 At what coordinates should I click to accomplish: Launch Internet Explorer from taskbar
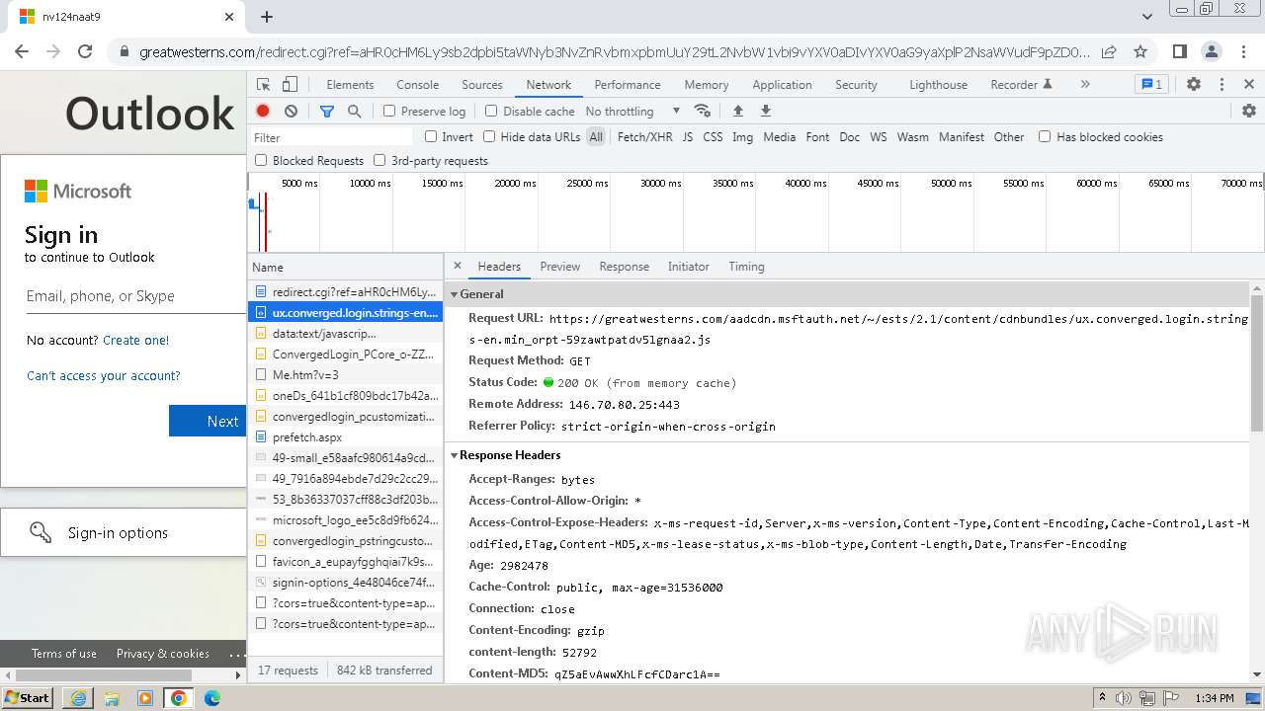pos(78,698)
